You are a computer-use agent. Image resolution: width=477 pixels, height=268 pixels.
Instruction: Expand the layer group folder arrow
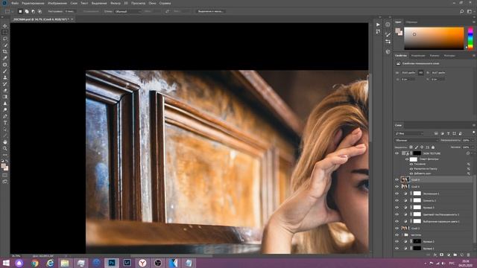tap(402, 235)
